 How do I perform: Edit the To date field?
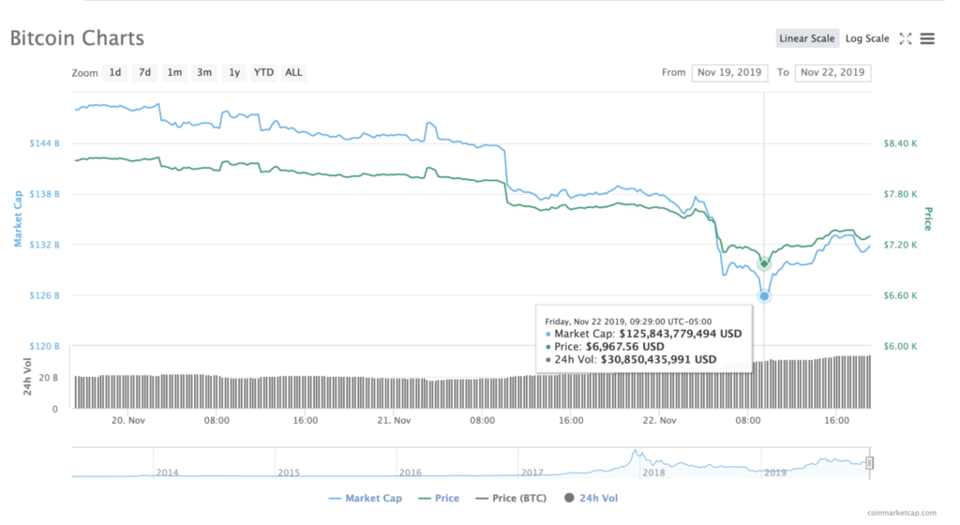click(832, 72)
